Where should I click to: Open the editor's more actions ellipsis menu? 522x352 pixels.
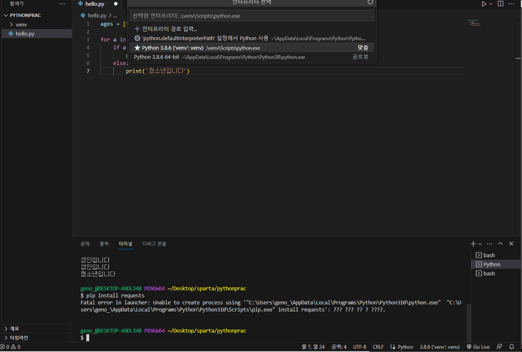(x=512, y=4)
